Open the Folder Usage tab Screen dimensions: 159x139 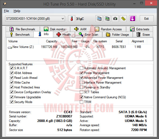118,35
